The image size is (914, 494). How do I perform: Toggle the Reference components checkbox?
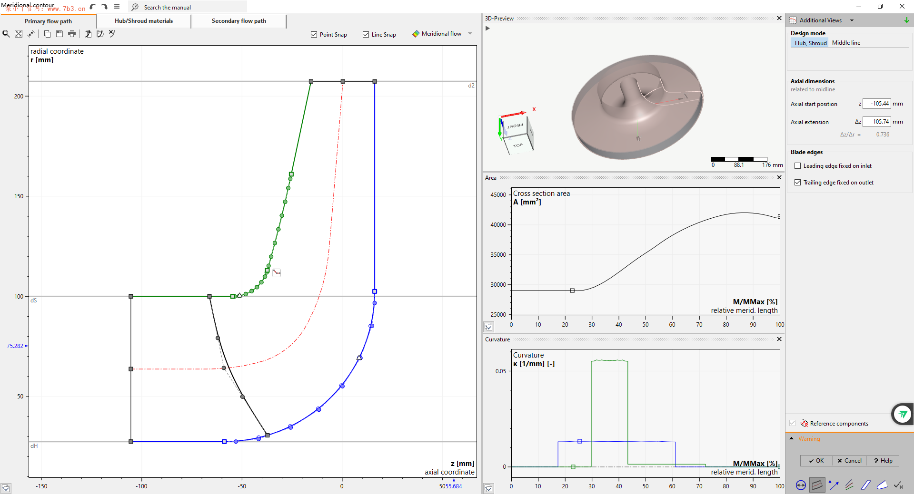click(792, 423)
